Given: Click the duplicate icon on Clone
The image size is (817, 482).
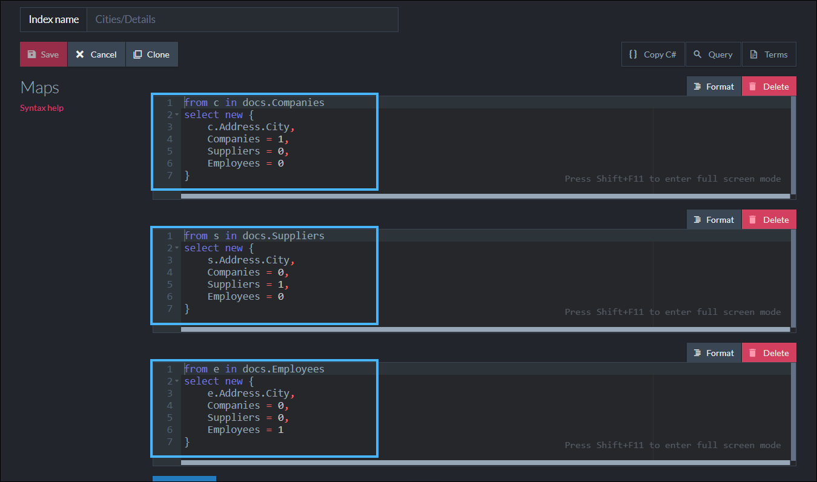Looking at the screenshot, I should pos(137,54).
